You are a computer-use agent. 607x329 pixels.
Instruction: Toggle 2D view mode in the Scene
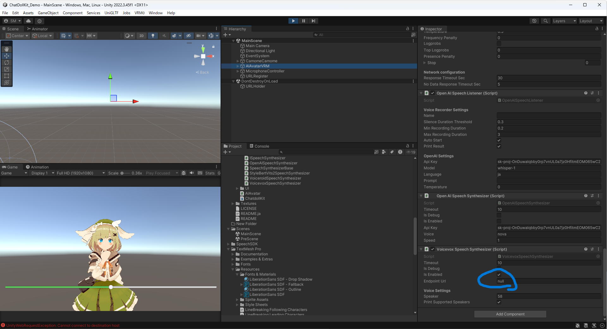[142, 36]
